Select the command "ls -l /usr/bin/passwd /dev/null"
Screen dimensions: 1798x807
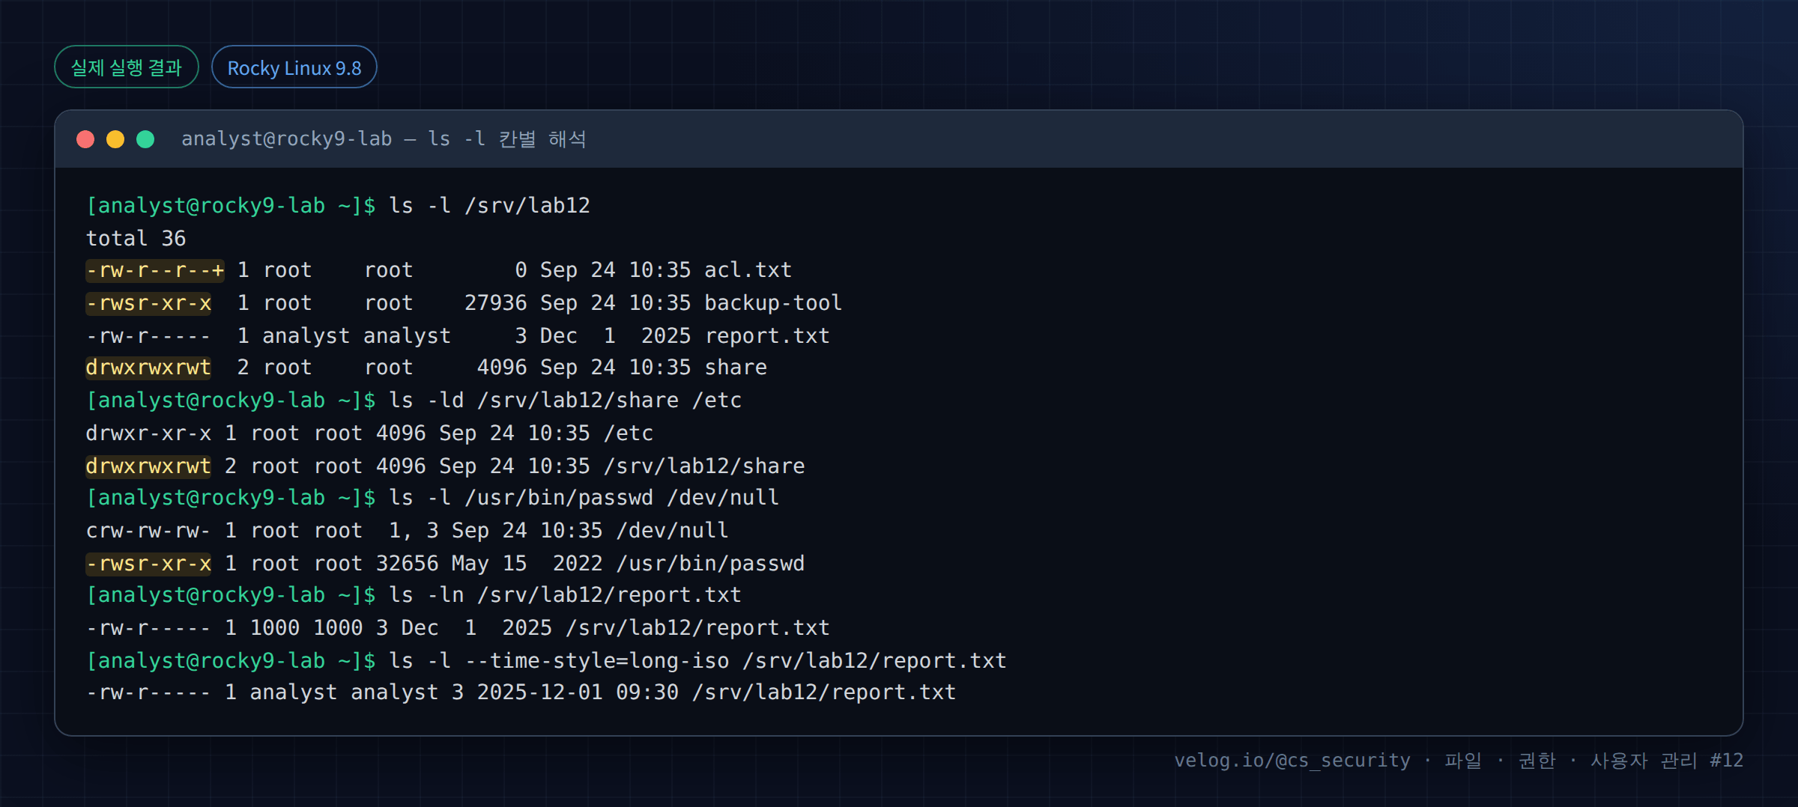click(x=584, y=498)
